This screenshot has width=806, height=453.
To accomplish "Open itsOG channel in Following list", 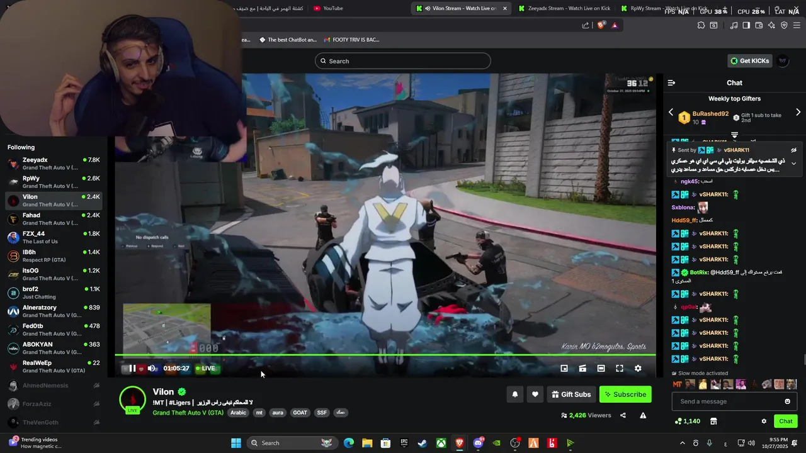I will click(x=54, y=274).
